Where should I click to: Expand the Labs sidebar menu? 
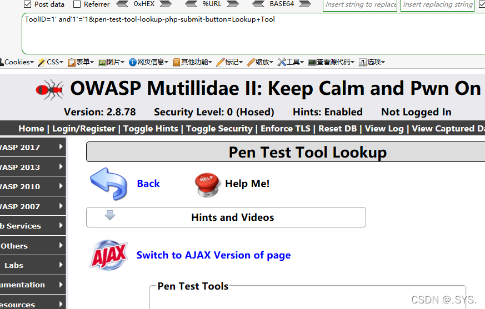point(33,265)
